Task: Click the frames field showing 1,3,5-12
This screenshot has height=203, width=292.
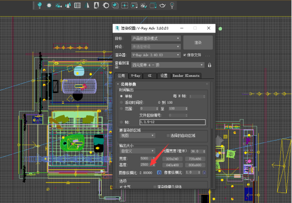Action: 172,122
